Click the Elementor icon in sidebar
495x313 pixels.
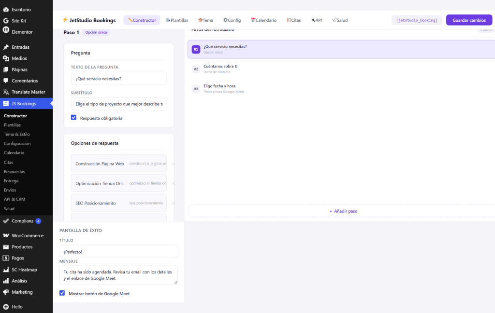[6, 30]
